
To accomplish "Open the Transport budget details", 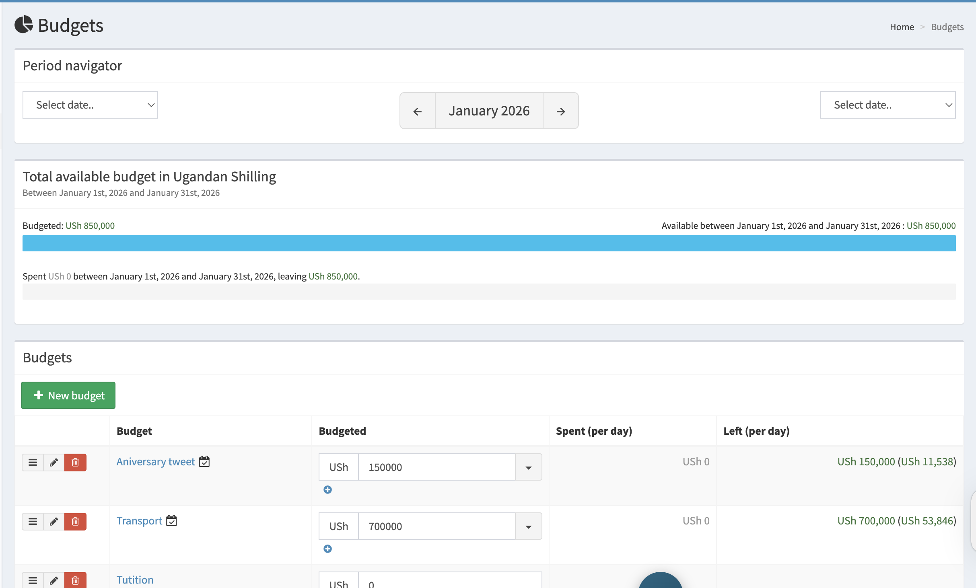I will pos(139,520).
